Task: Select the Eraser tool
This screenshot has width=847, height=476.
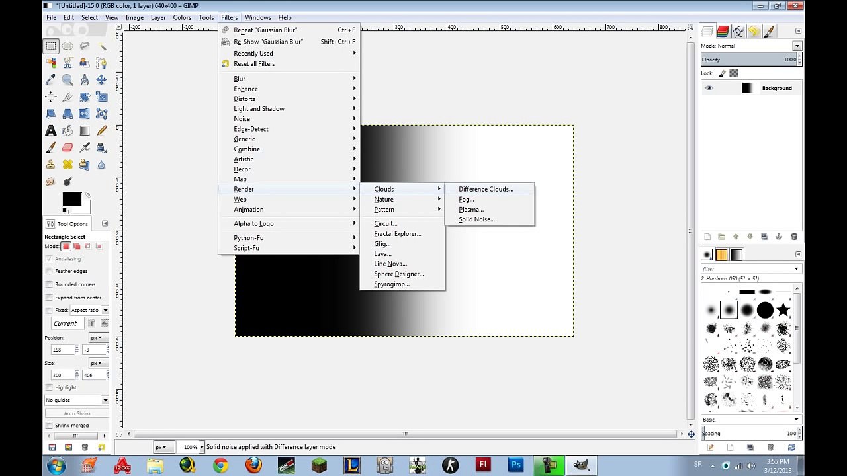Action: 67,148
